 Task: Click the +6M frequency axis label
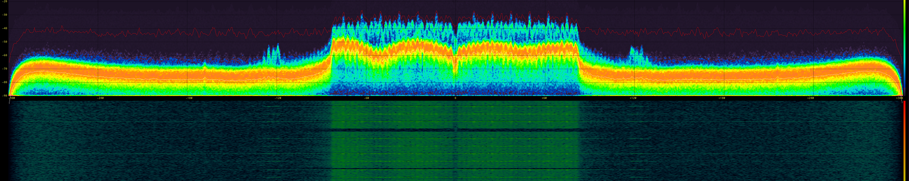tap(544, 98)
